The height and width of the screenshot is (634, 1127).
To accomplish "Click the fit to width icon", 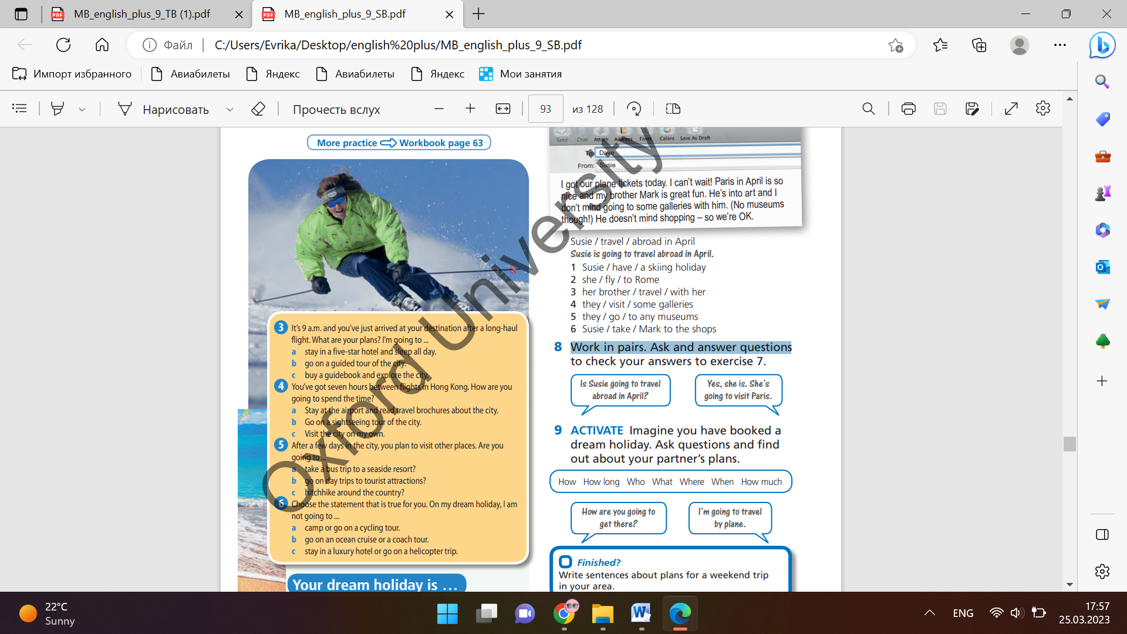I will (503, 109).
